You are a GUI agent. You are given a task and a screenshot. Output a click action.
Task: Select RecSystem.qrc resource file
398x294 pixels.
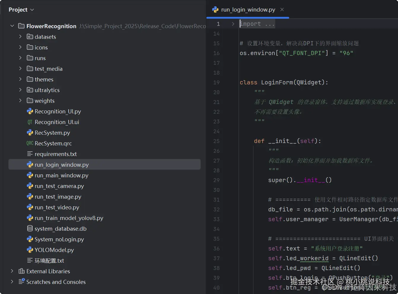pos(53,143)
